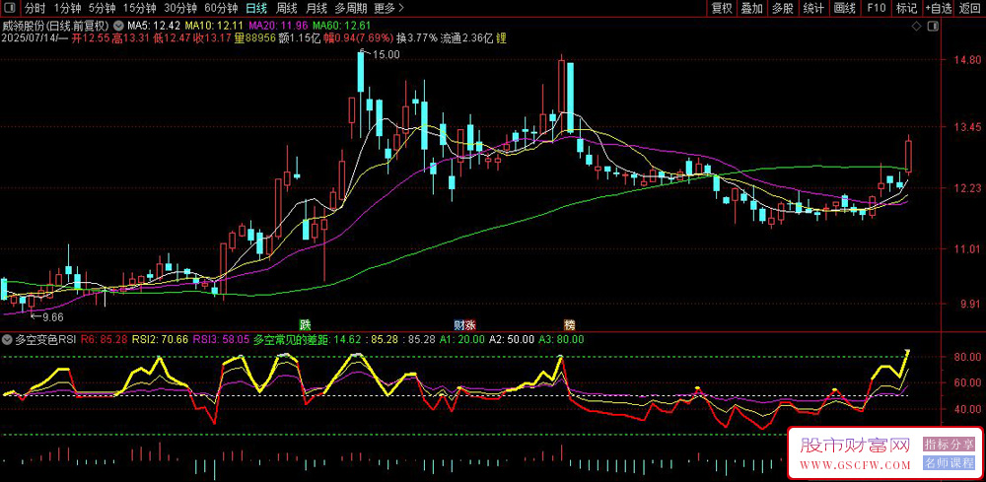Click the stock title 威领股份(日线 前复权)
The width and height of the screenshot is (986, 482).
pos(54,27)
